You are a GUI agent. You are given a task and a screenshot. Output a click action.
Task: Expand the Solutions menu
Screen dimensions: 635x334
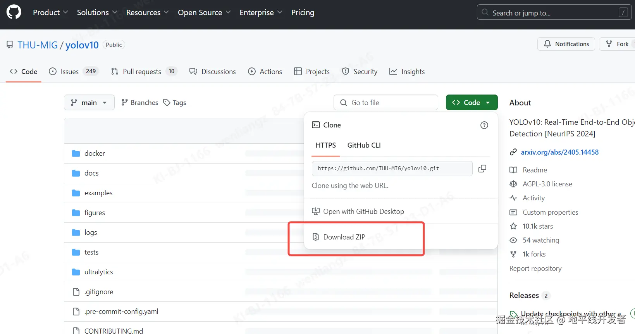point(97,12)
